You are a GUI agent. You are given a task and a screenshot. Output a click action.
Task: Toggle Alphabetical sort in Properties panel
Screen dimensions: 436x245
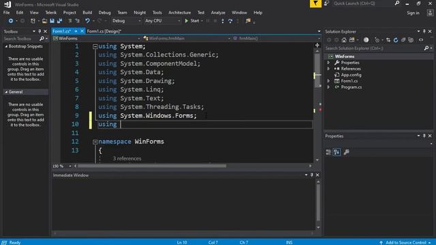point(337,152)
